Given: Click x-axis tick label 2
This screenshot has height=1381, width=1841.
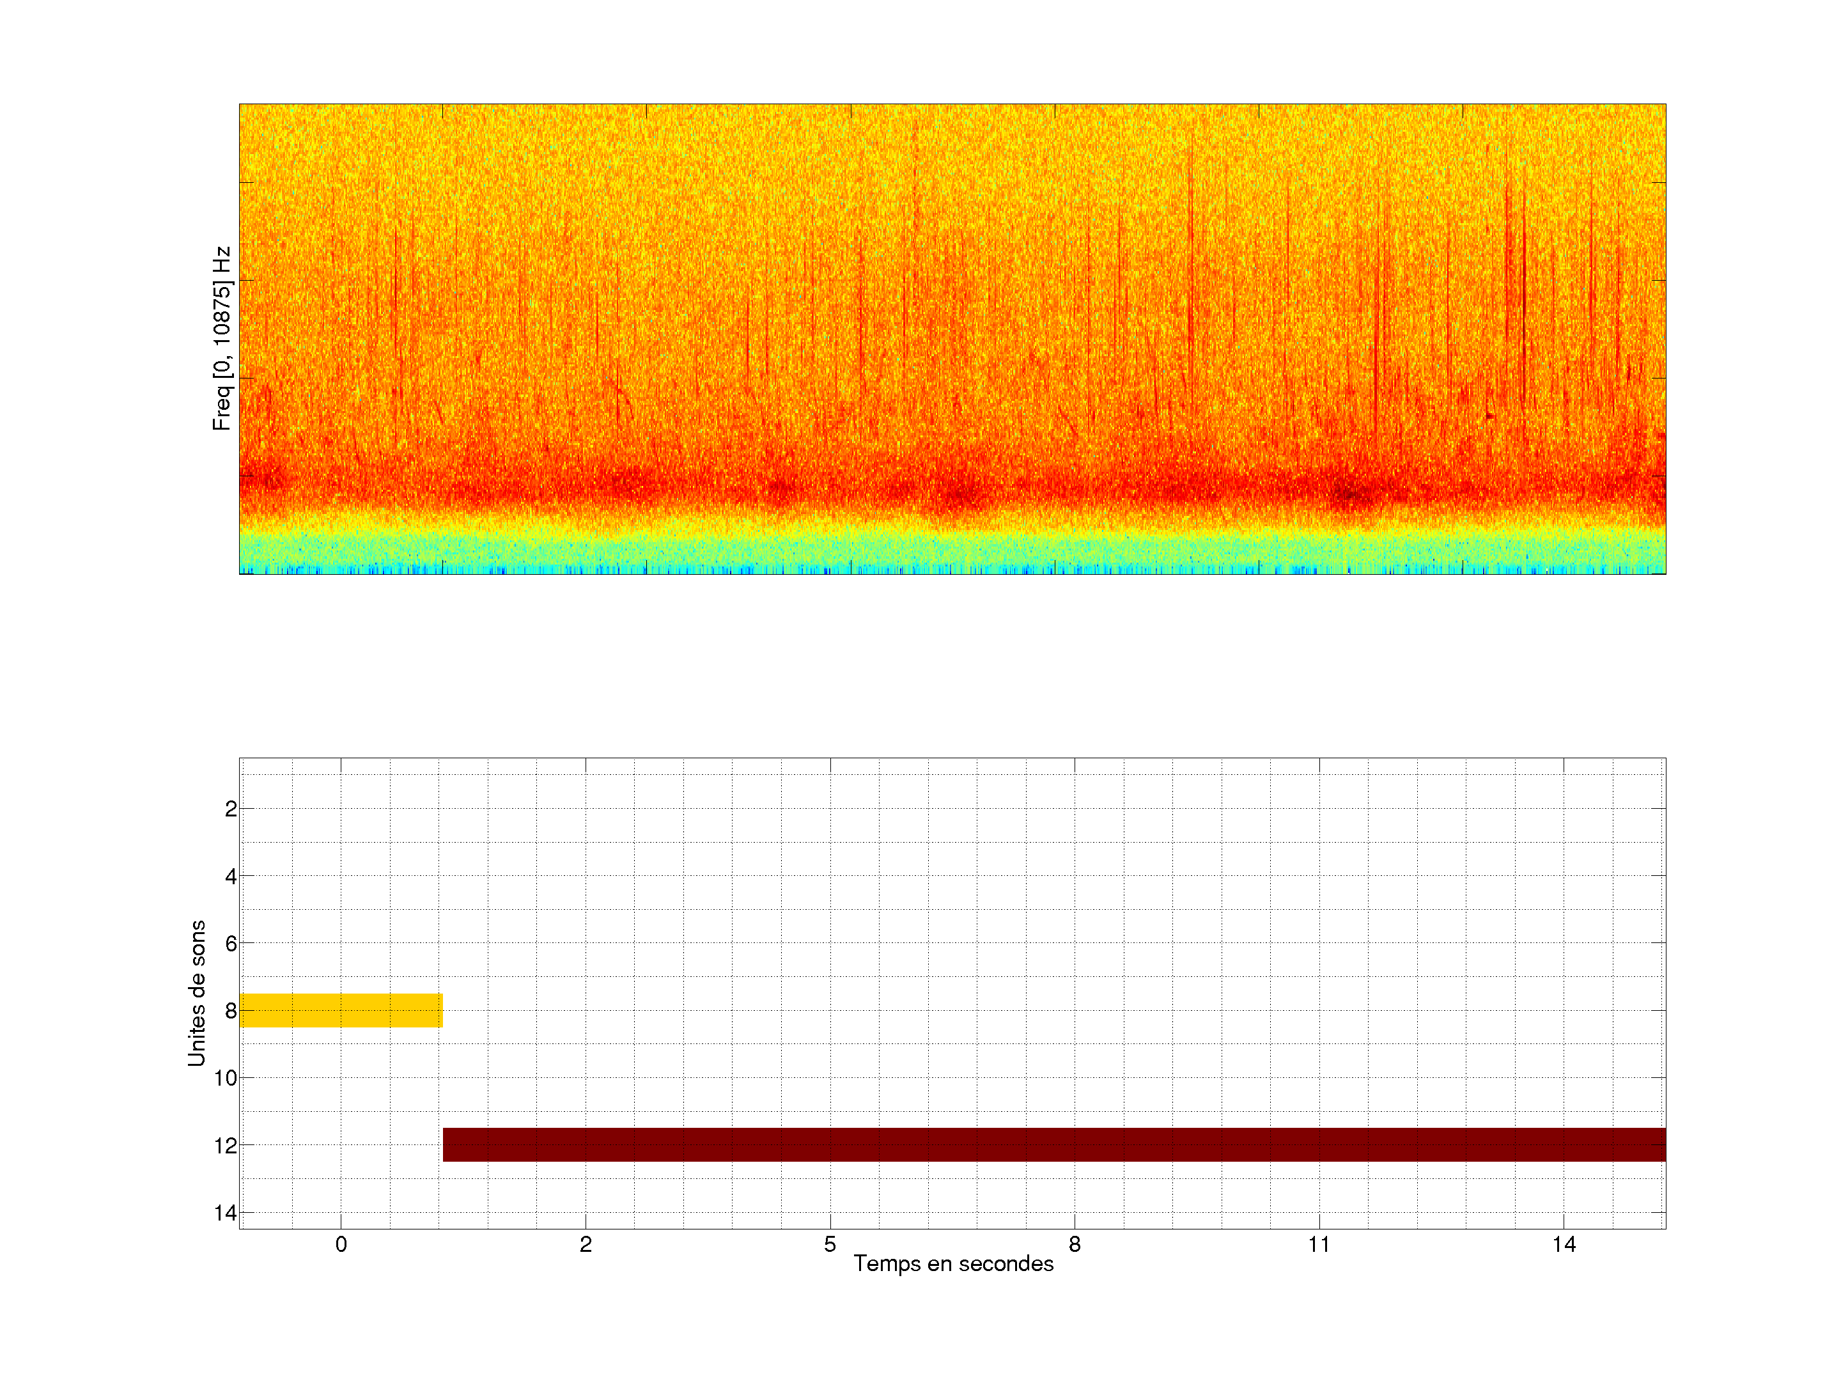Looking at the screenshot, I should [x=586, y=1244].
